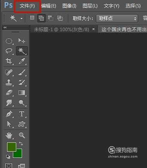Open the 图层(L) menu
Screen dimensions: 147x168
tap(90, 6)
